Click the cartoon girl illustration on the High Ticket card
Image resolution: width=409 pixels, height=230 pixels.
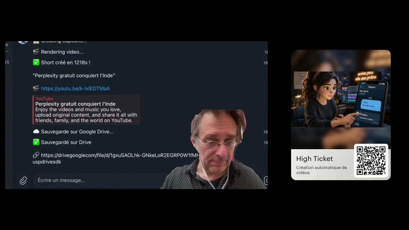[341, 99]
